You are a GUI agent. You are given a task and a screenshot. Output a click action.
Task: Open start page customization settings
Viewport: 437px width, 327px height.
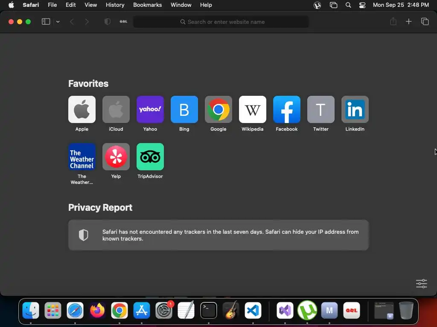click(421, 284)
